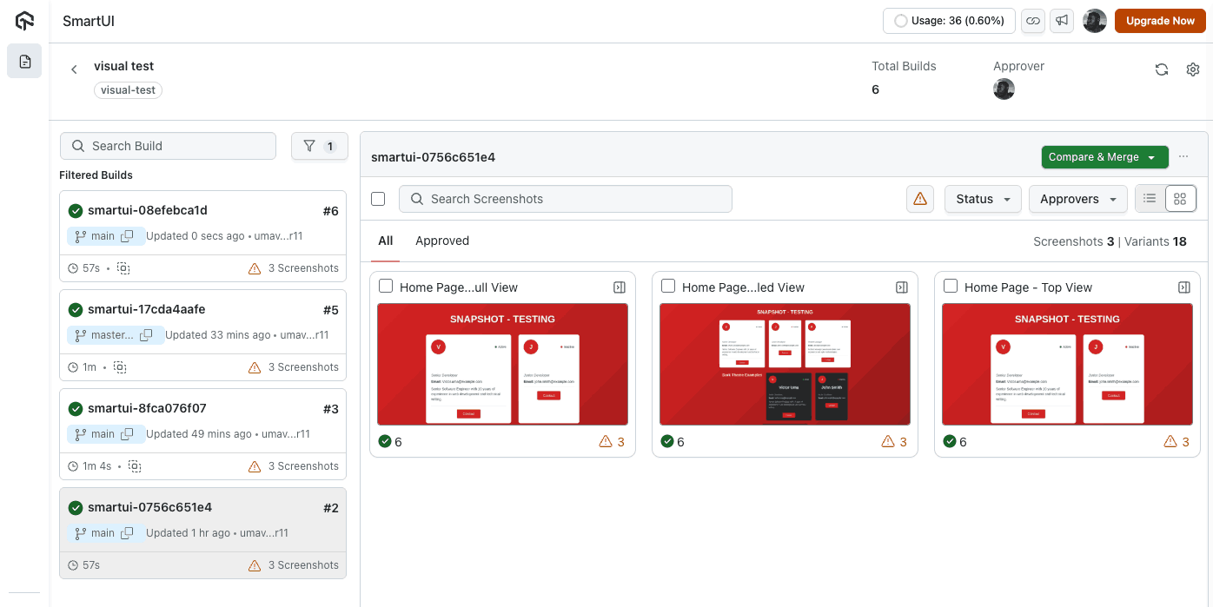This screenshot has height=607, width=1213.
Task: Open project settings gear icon
Action: coord(1193,69)
